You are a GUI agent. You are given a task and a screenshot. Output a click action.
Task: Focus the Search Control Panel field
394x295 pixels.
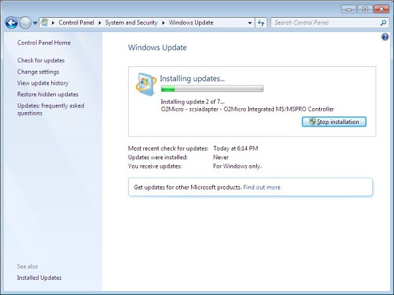pyautogui.click(x=329, y=23)
